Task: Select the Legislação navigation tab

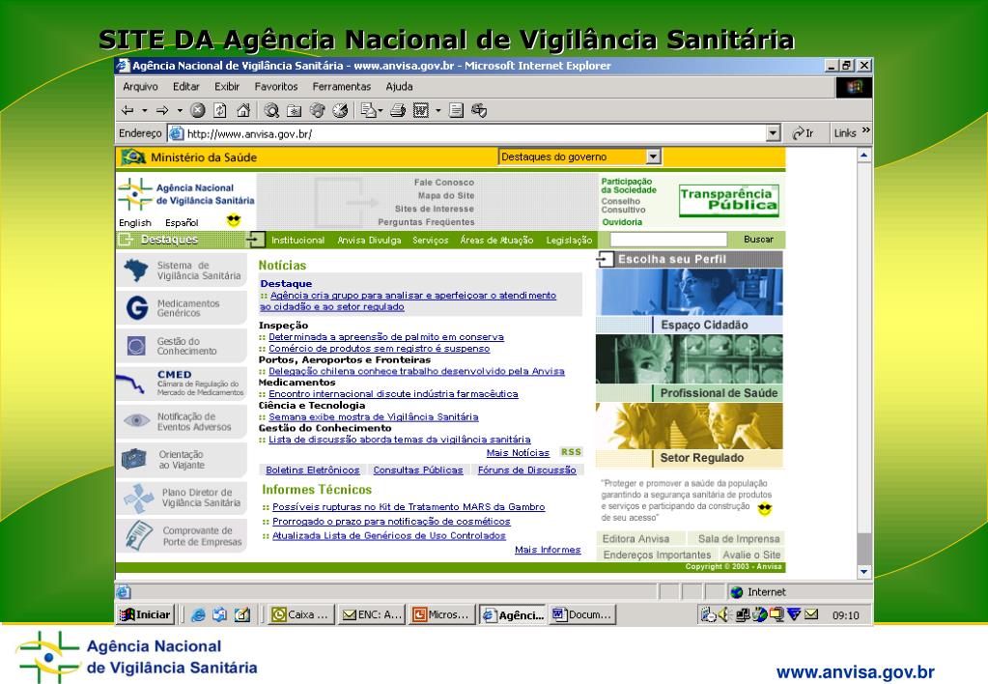Action: coord(569,241)
